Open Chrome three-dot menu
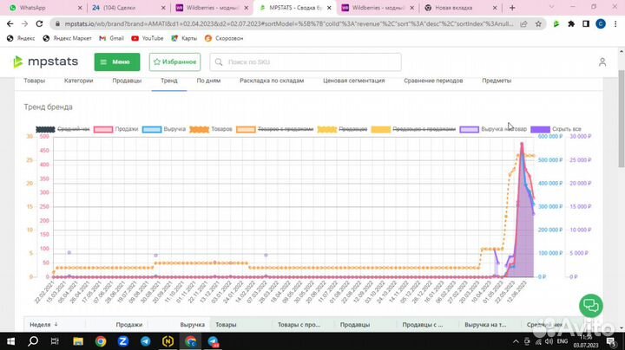 tap(615, 24)
